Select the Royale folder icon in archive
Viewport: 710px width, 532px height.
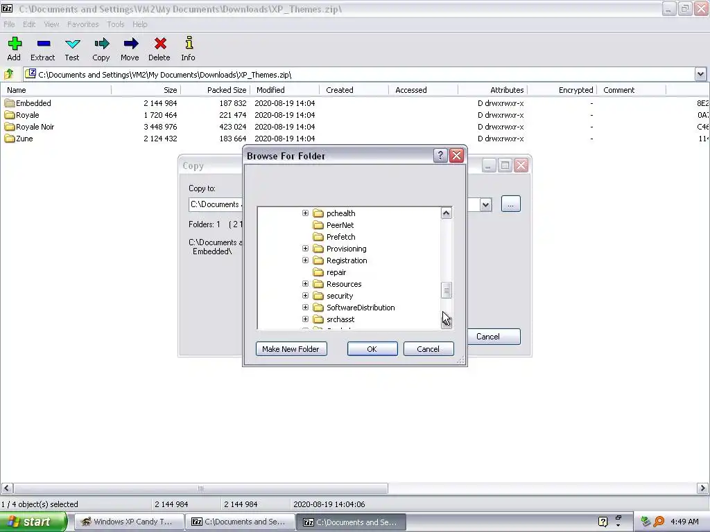[x=10, y=115]
